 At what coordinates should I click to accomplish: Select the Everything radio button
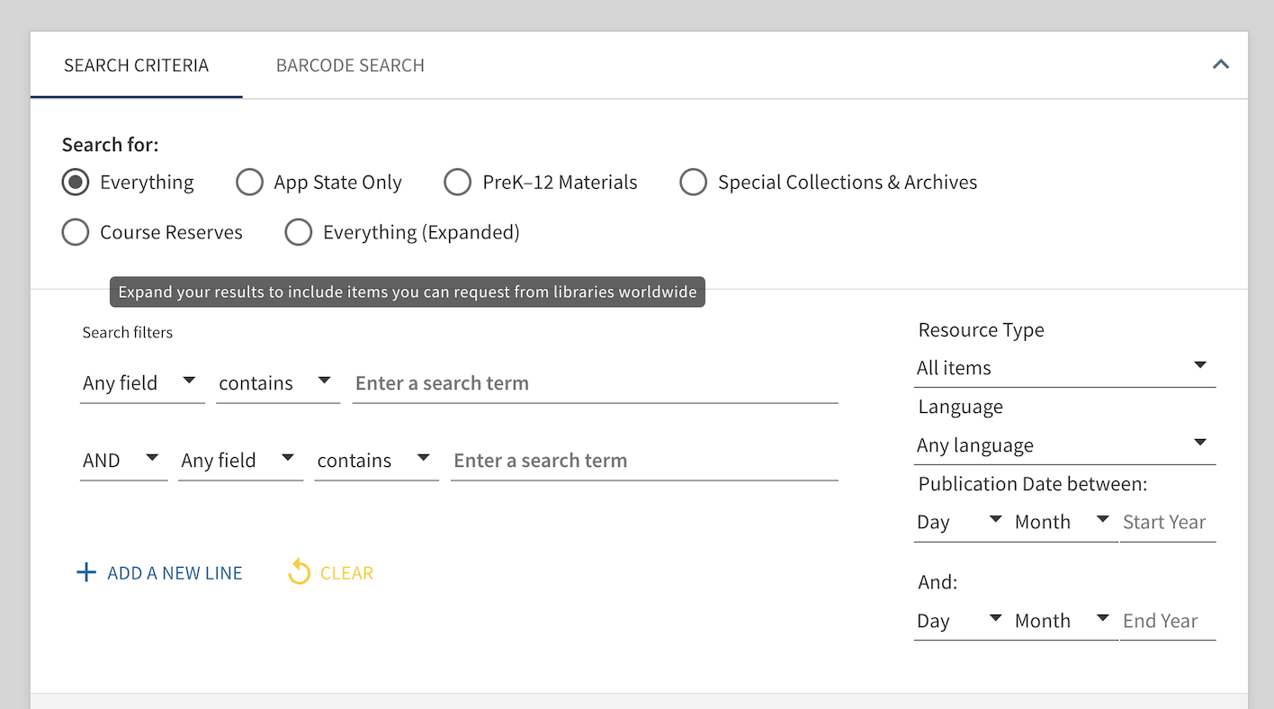point(76,183)
